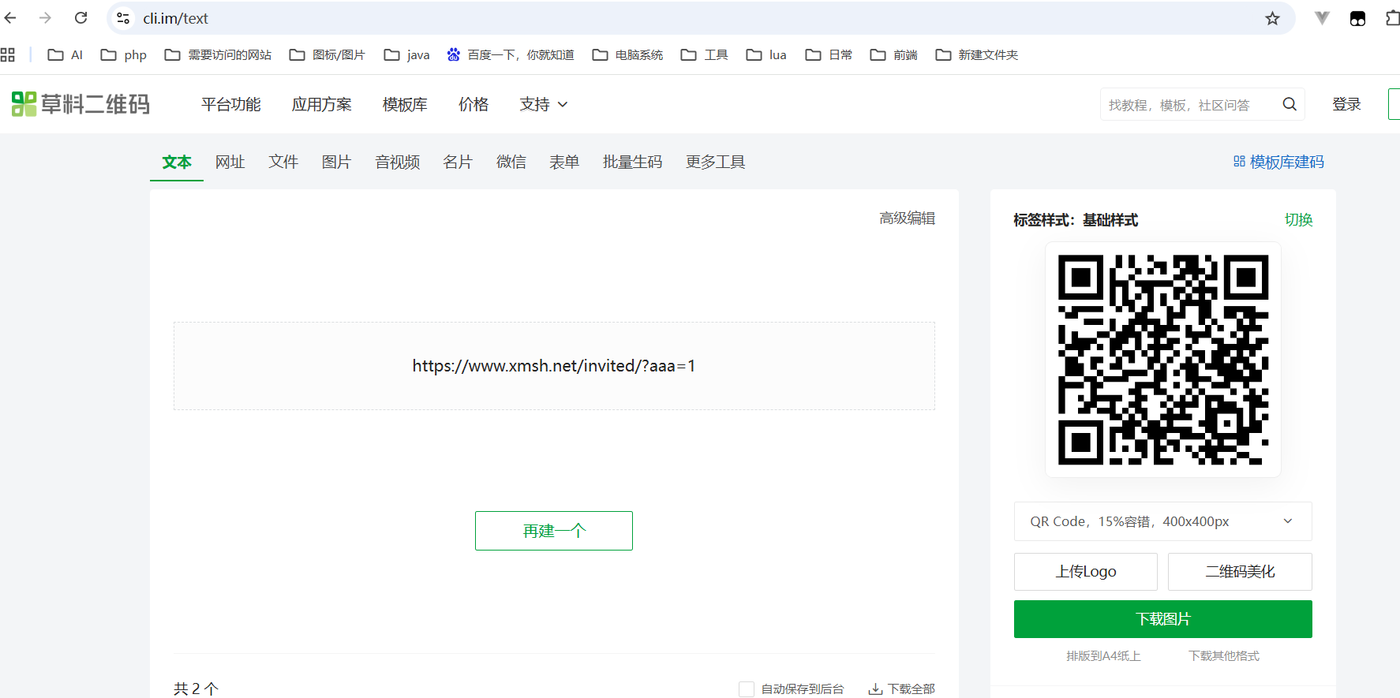Viewport: 1400px width, 698px height.
Task: Click the search magnifier icon
Action: 1290,104
